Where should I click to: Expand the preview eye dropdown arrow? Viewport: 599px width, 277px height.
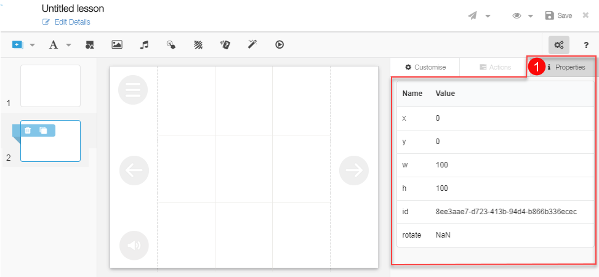tap(531, 16)
